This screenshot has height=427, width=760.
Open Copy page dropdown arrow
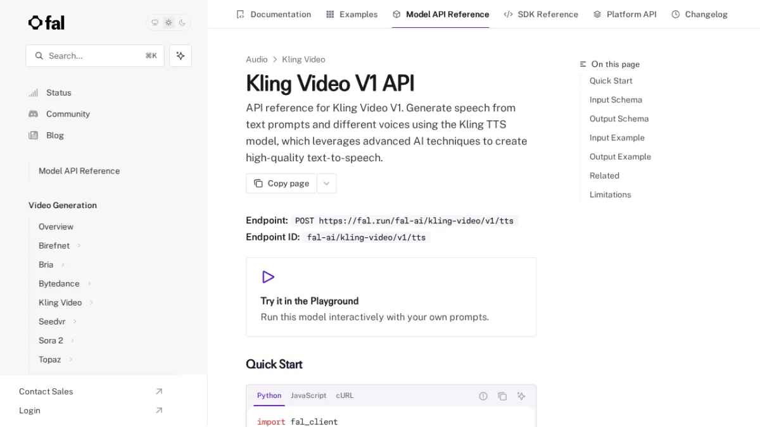point(326,183)
